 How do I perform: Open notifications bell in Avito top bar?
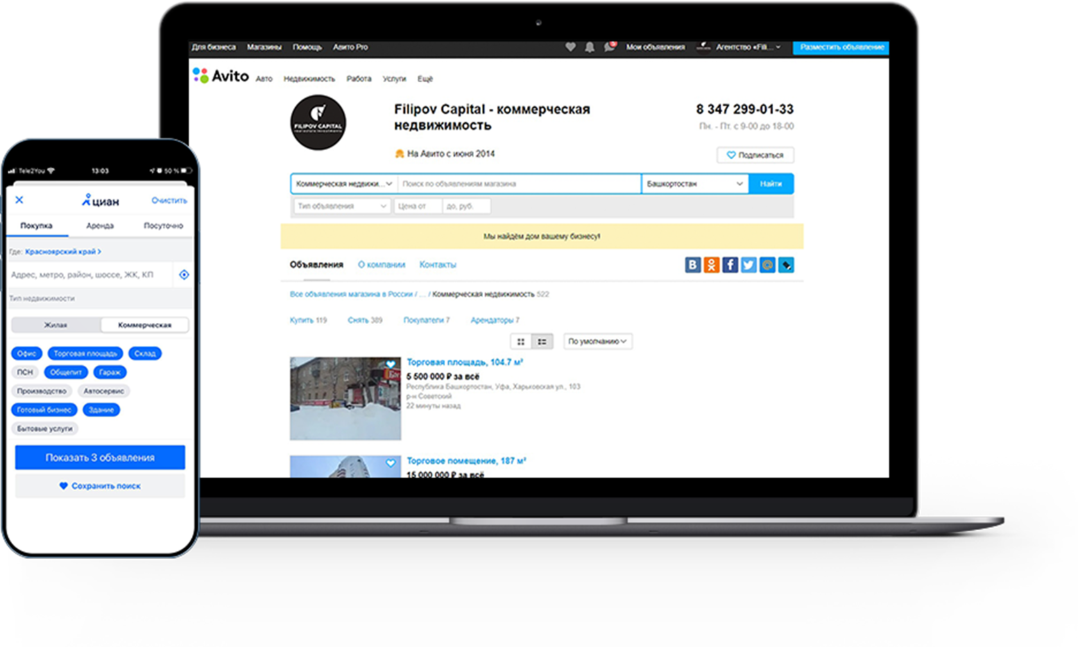(589, 47)
